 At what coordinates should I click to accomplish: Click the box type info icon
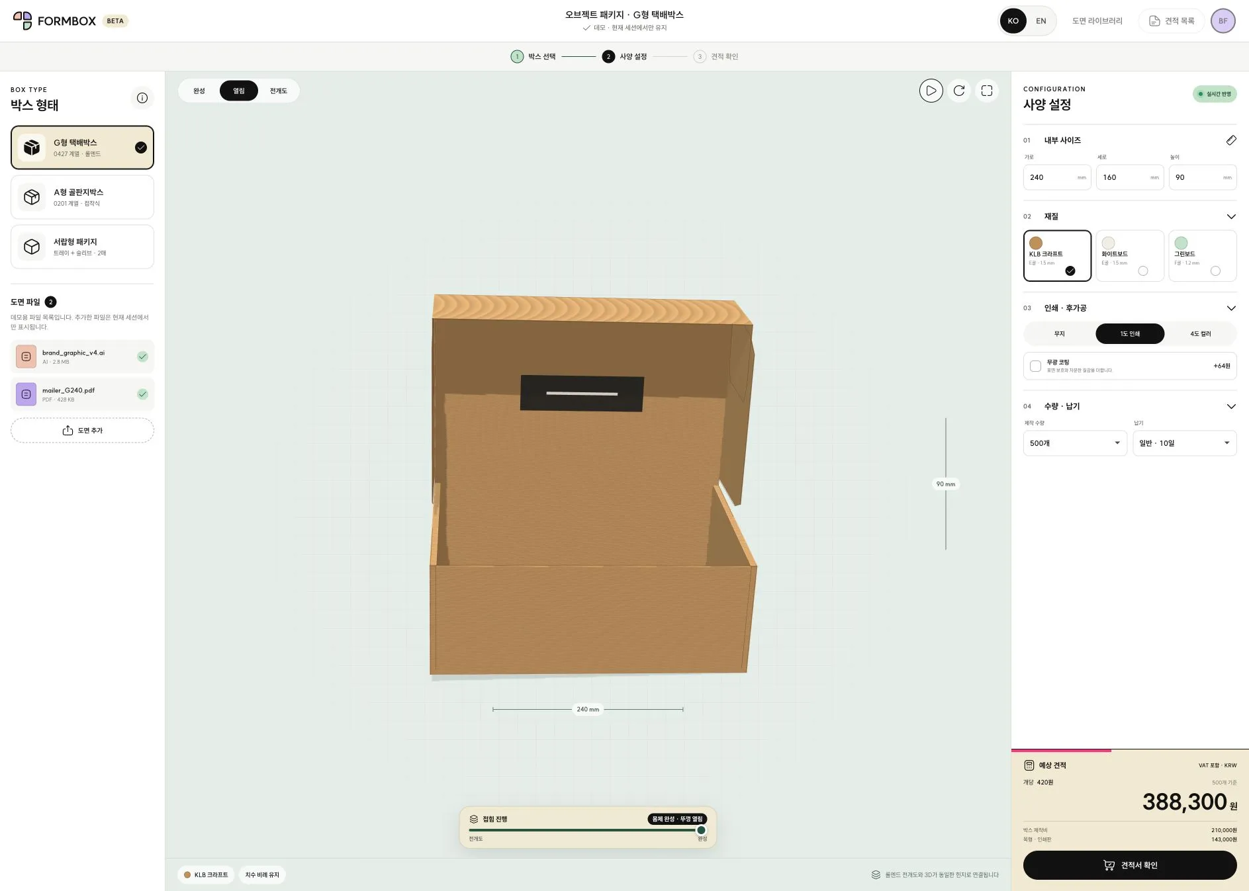[x=142, y=98]
